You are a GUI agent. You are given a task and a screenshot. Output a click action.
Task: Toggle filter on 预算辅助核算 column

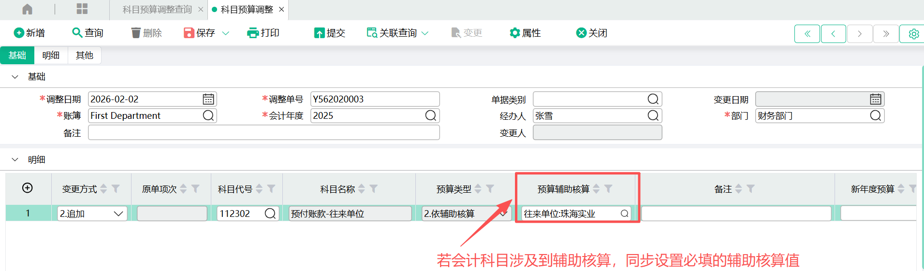(x=609, y=189)
